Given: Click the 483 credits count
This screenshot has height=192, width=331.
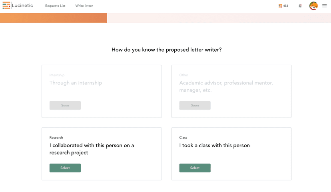Looking at the screenshot, I should pos(285,6).
